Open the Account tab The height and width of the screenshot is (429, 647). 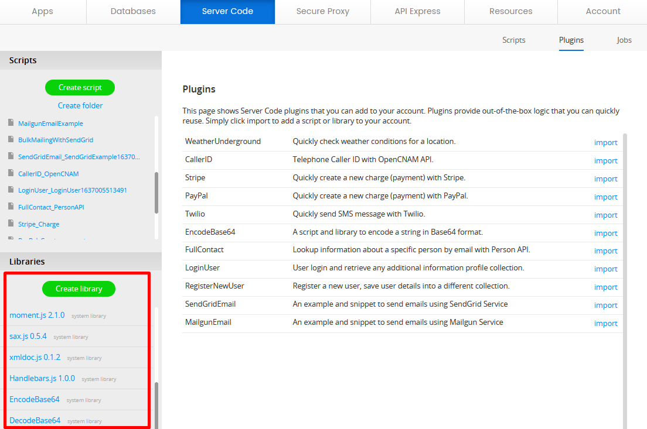[x=603, y=12]
